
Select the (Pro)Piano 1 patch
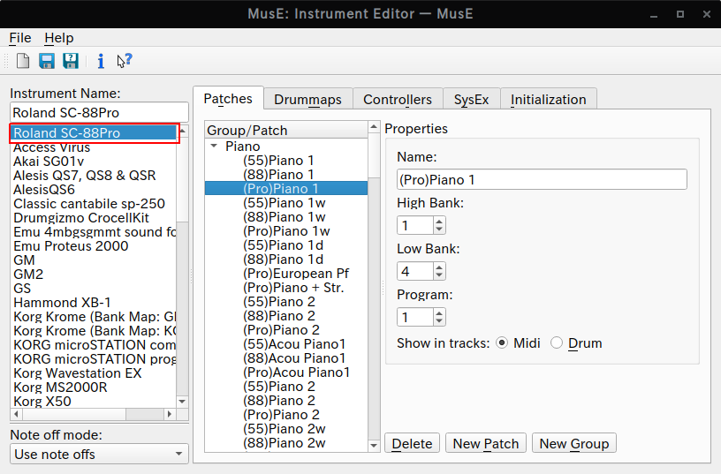pos(286,188)
